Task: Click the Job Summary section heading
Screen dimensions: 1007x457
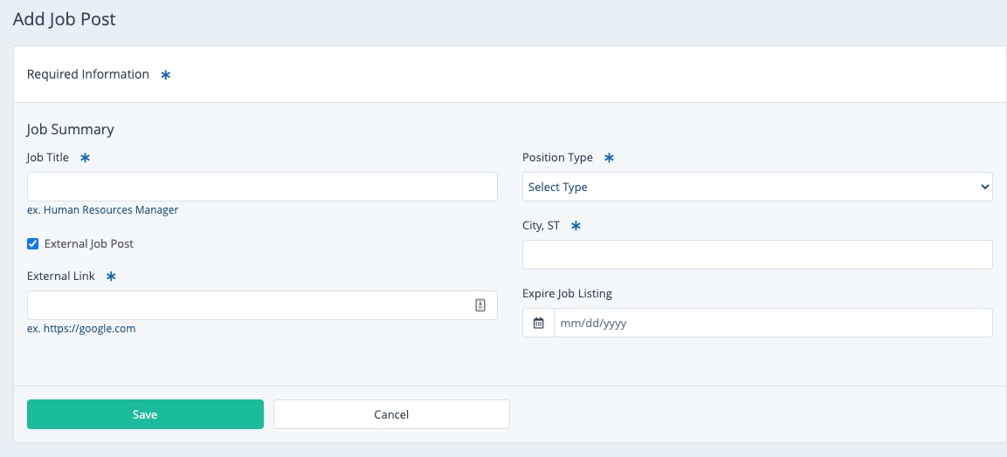Action: 71,129
